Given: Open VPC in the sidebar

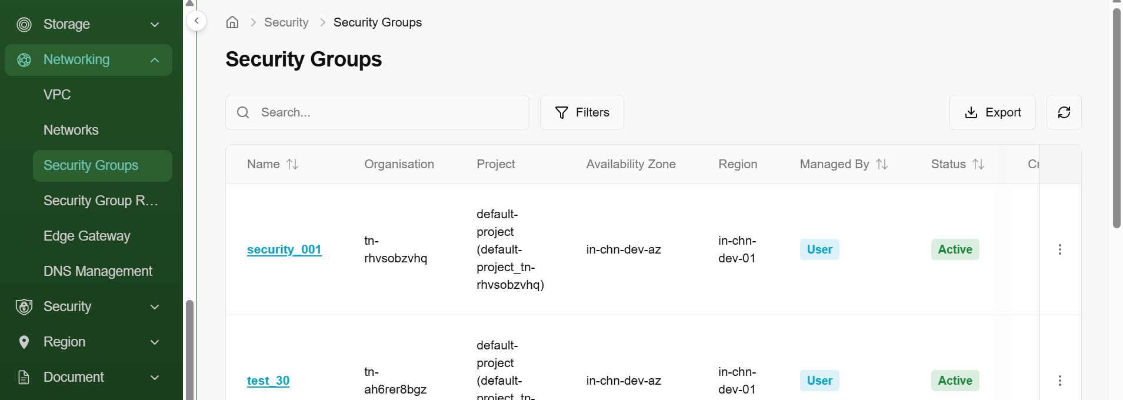Looking at the screenshot, I should point(57,95).
